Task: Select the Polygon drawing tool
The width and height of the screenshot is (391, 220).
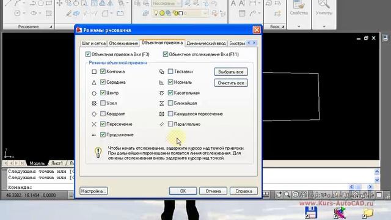Action: [x=41, y=3]
